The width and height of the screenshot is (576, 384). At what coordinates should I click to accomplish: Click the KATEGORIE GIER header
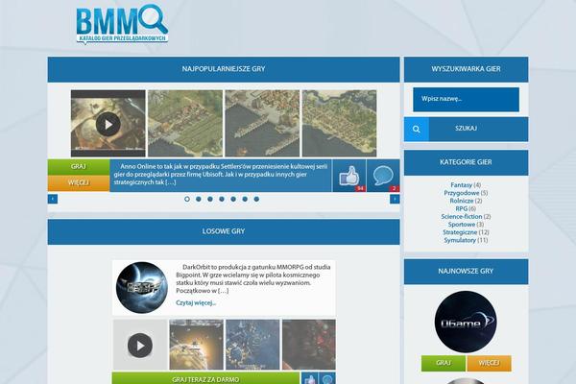point(466,162)
